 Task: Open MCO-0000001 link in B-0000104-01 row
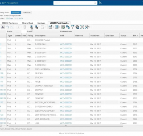coord(66,44)
